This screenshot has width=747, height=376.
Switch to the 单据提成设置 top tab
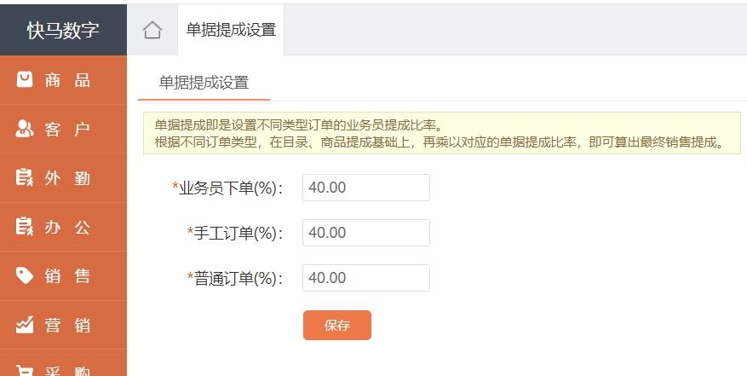coord(231,30)
